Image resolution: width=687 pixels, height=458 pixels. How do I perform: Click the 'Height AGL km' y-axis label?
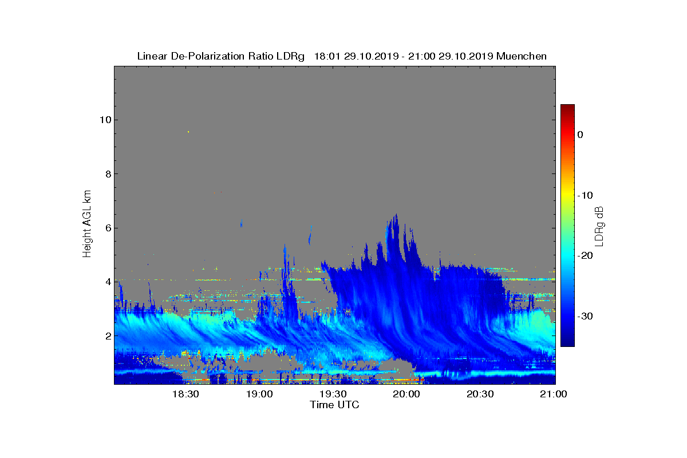[x=87, y=224]
